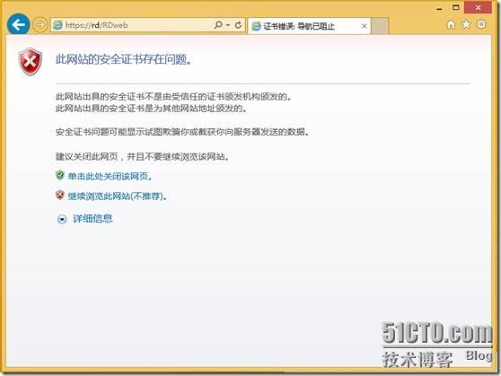Open the tools gear menu
Screen dimensions: 501x376
[481, 24]
